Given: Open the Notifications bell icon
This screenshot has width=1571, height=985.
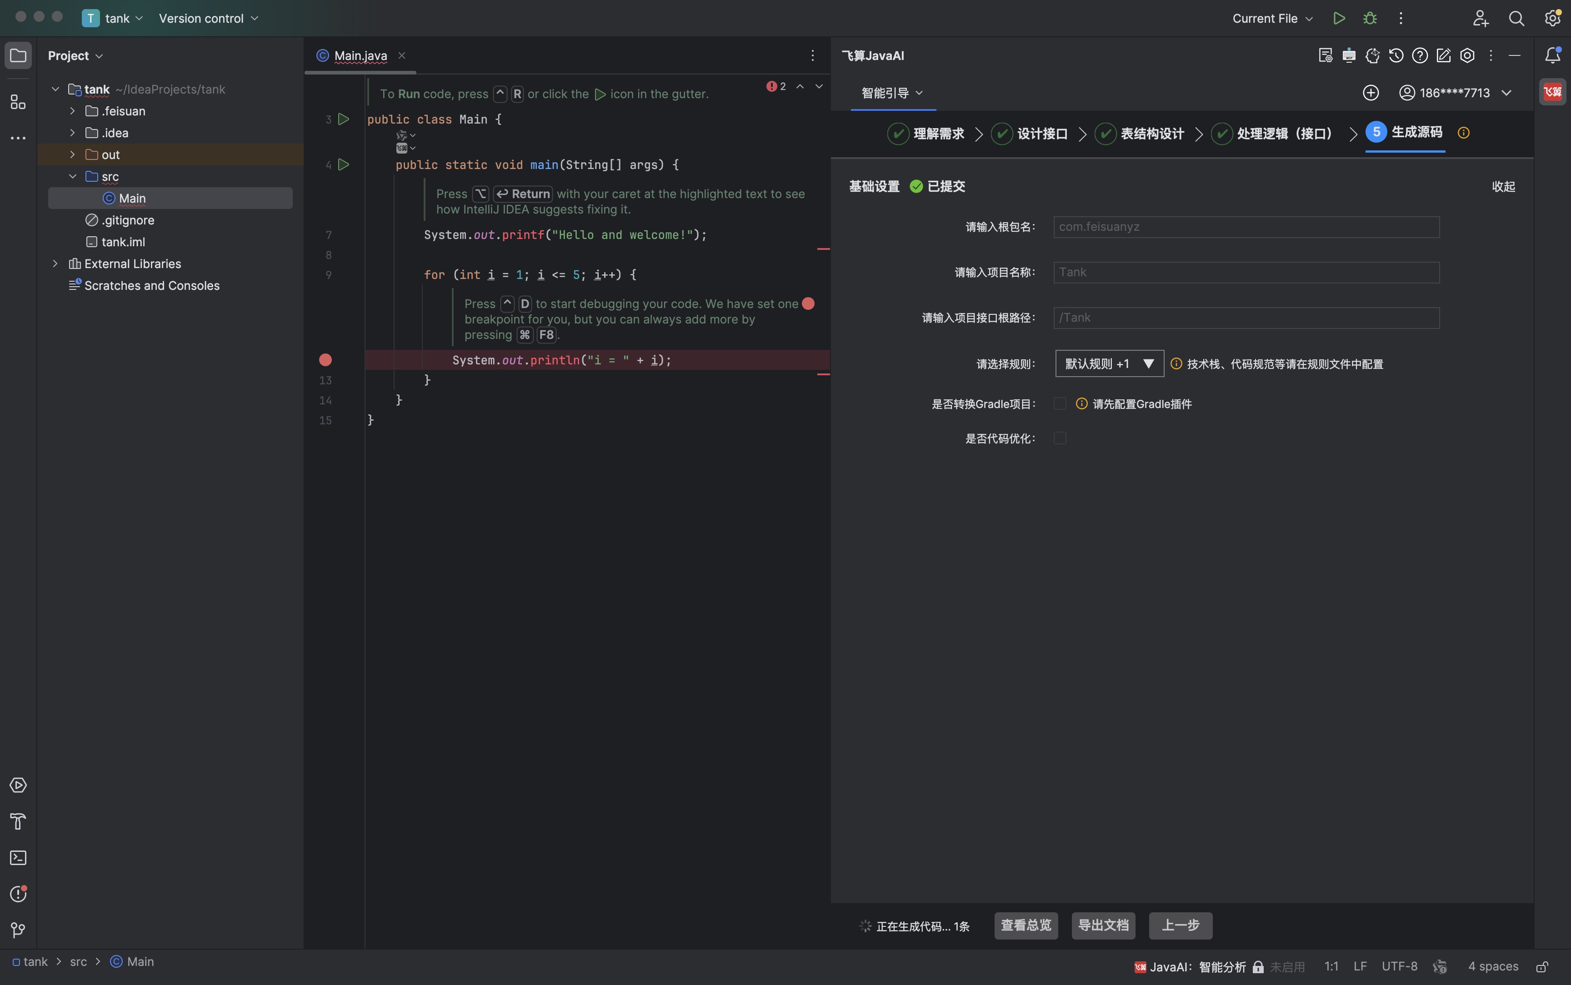Looking at the screenshot, I should tap(1552, 55).
